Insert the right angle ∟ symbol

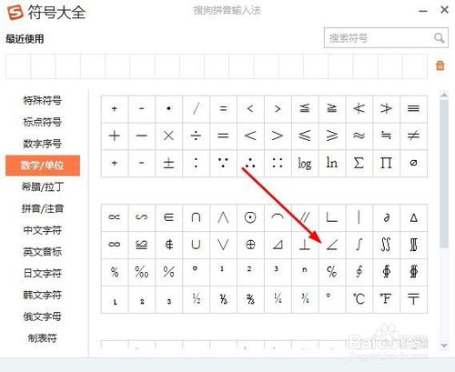point(332,217)
